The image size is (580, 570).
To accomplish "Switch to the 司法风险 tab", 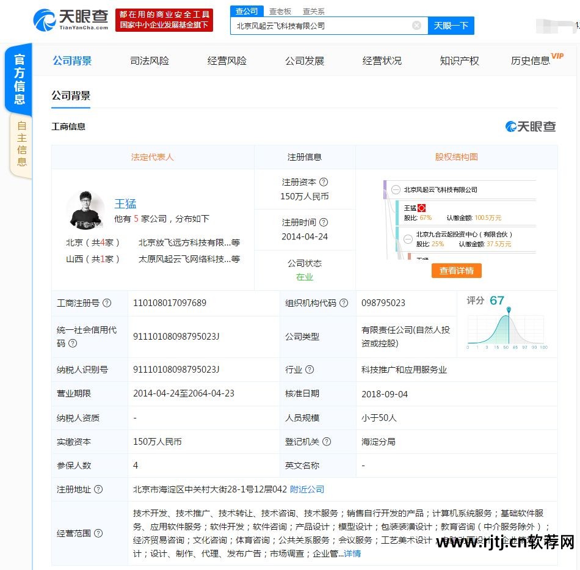I will coord(150,60).
